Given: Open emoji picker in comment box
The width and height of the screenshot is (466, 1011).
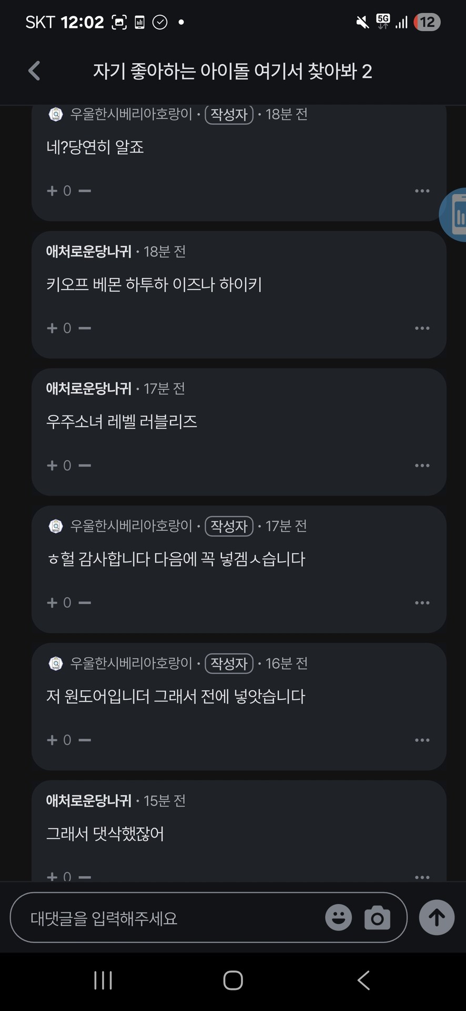Looking at the screenshot, I should coord(338,917).
